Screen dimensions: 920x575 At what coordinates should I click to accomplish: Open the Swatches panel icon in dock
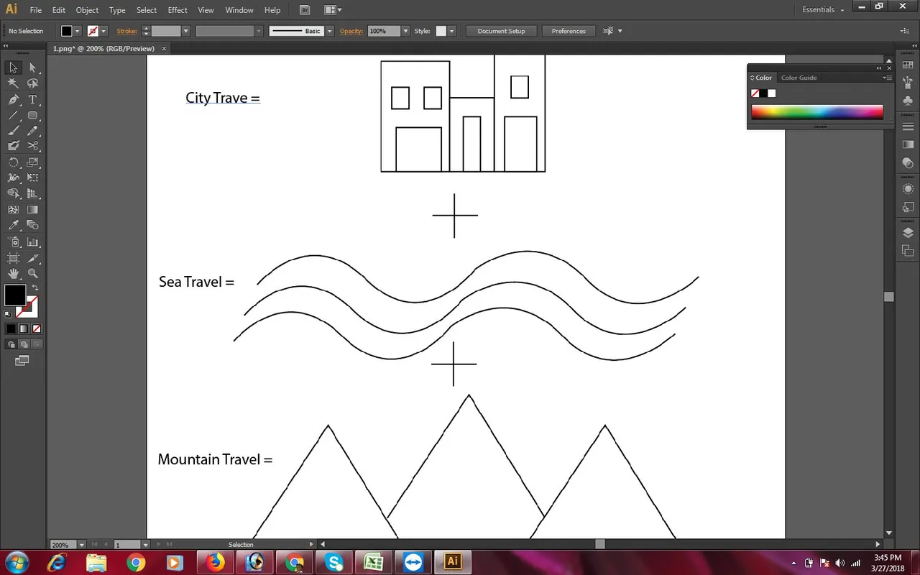click(908, 65)
